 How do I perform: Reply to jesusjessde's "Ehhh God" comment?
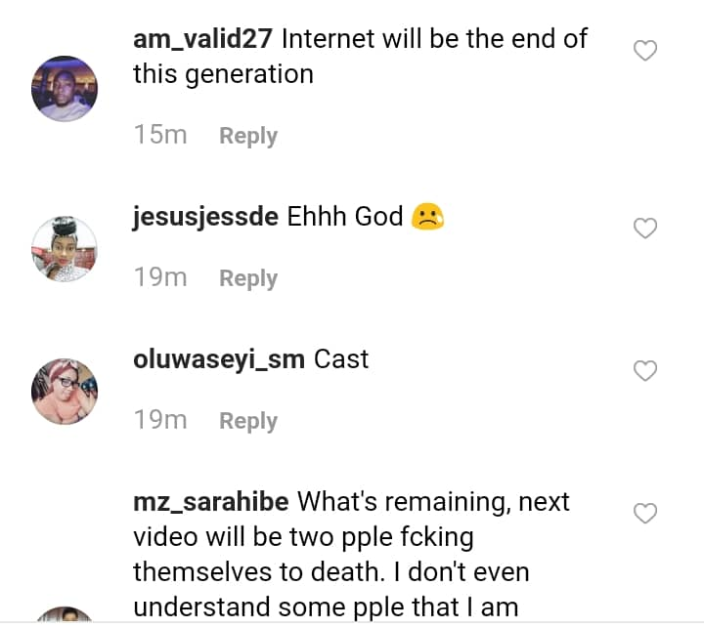coord(247,278)
